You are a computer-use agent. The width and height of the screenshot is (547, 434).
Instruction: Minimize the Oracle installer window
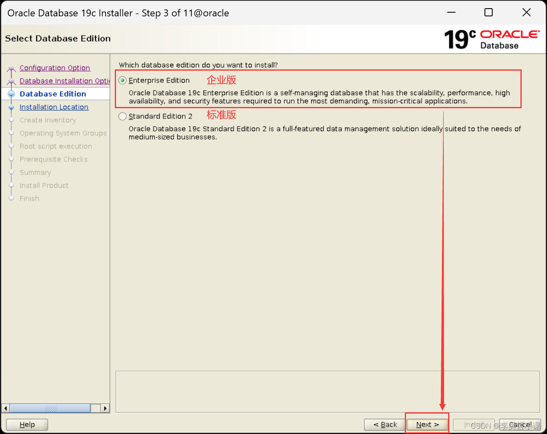tap(451, 13)
